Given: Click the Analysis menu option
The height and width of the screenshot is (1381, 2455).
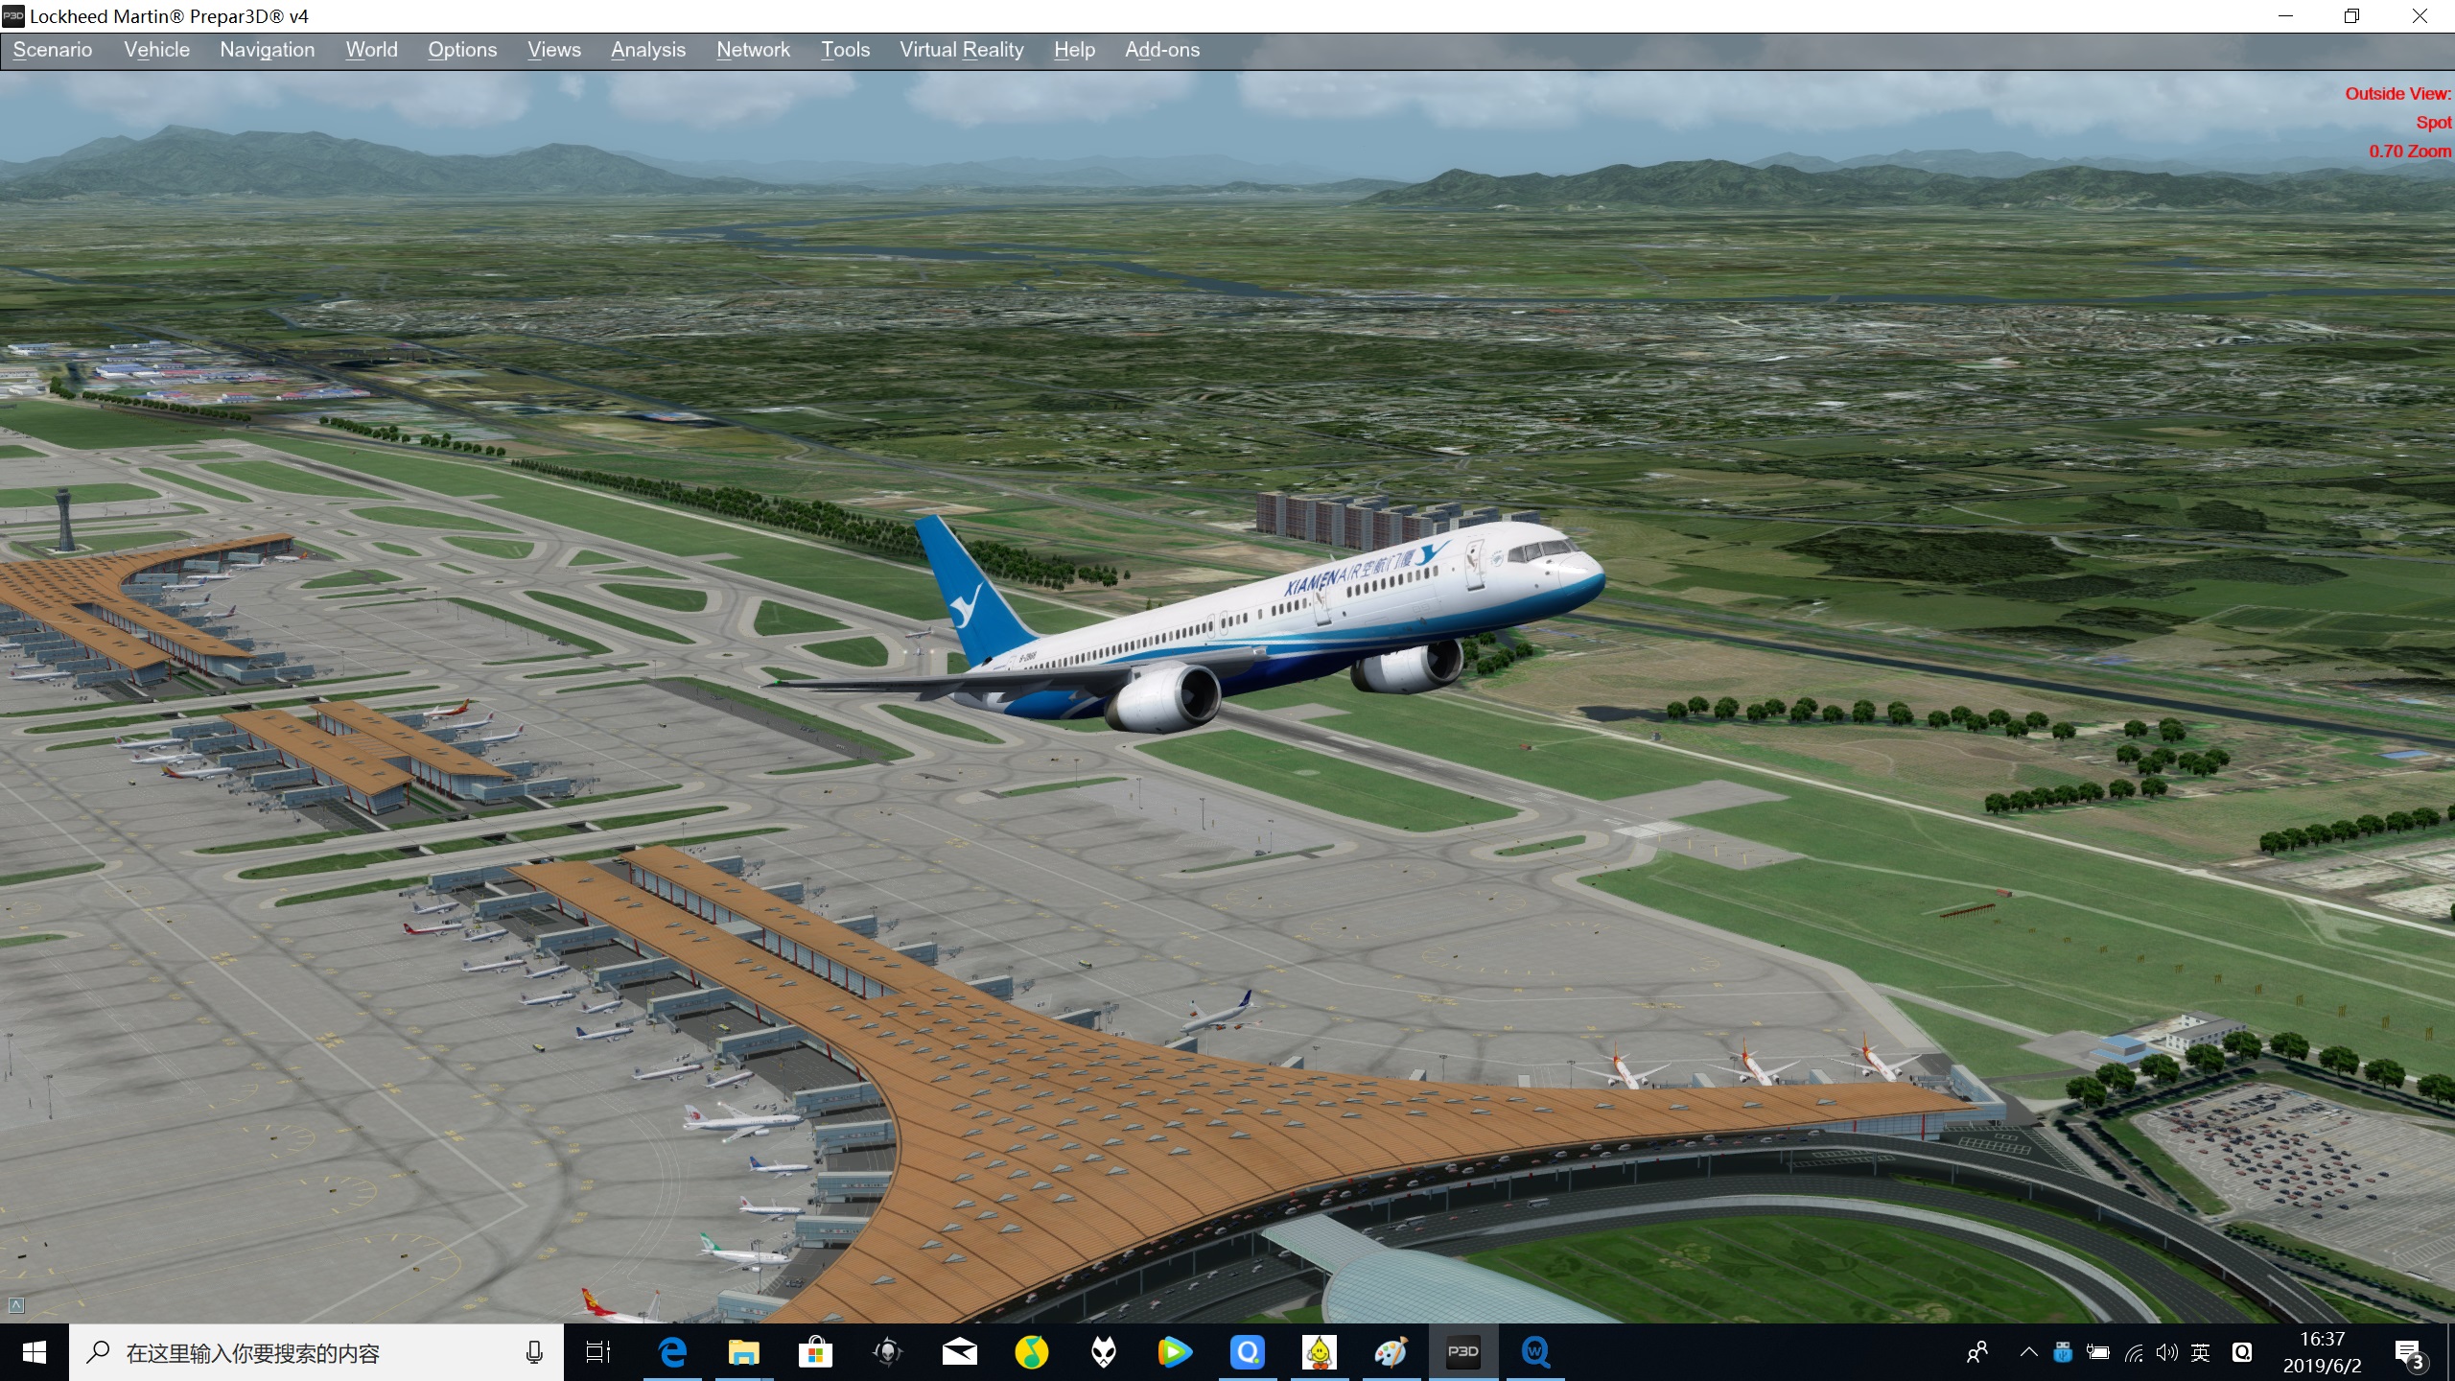Looking at the screenshot, I should pos(647,49).
